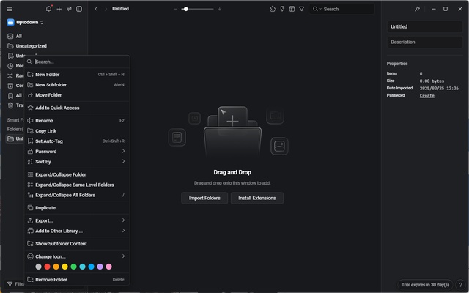Viewport: 469px width, 293px height.
Task: Select Expand/Collapse Same Level Folders
Action: [x=77, y=185]
